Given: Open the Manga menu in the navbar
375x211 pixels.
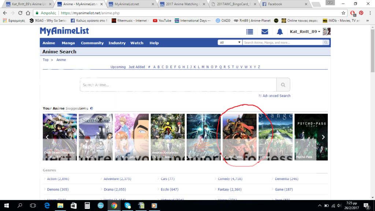Looking at the screenshot, I should (68, 43).
